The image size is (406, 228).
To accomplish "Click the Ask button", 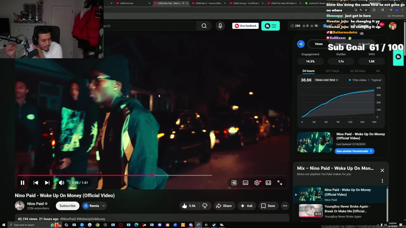I will 247,206.
